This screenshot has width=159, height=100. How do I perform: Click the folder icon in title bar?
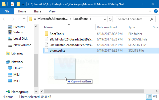click(4, 4)
